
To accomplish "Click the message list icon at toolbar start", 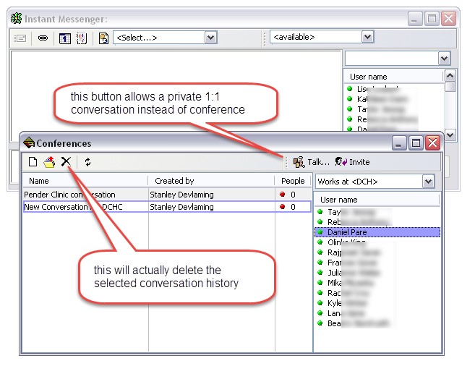I will coord(20,38).
